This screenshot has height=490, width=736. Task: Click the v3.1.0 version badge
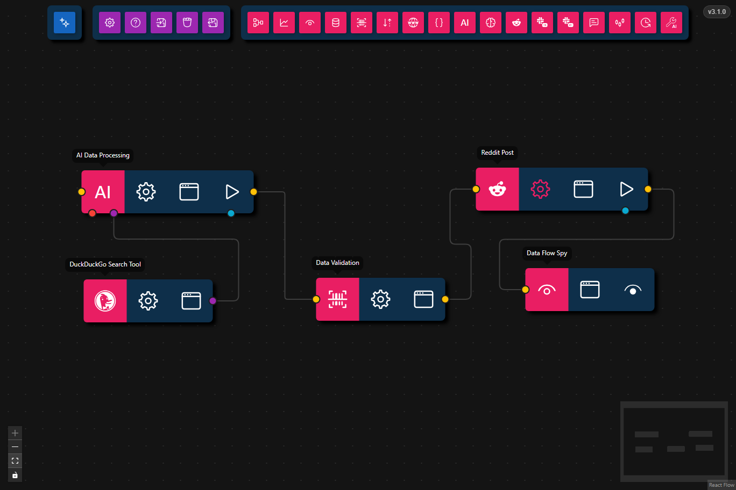(717, 12)
